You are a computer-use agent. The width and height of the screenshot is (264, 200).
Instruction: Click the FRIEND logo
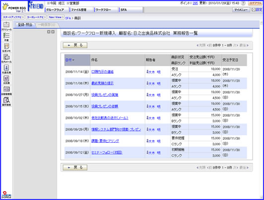point(36,6)
